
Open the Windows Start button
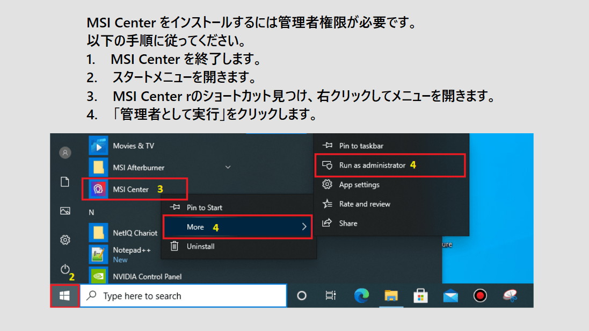(64, 296)
